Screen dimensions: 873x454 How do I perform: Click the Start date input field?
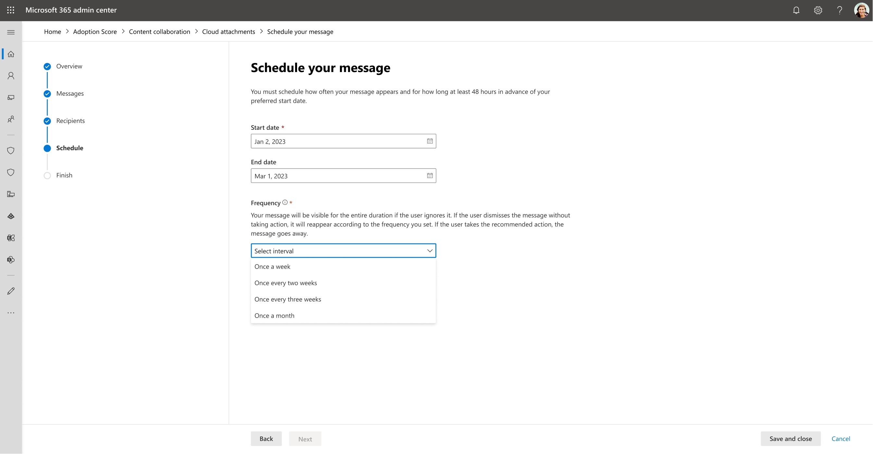337,141
